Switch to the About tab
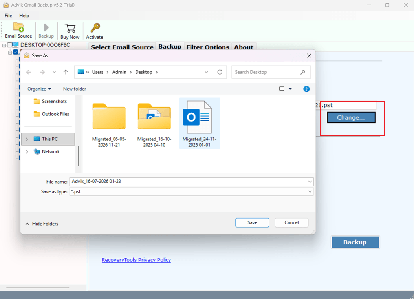 click(244, 47)
